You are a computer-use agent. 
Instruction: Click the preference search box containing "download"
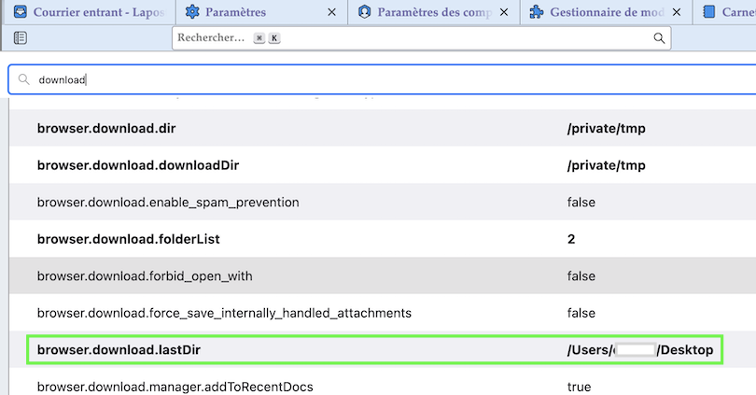[373, 80]
